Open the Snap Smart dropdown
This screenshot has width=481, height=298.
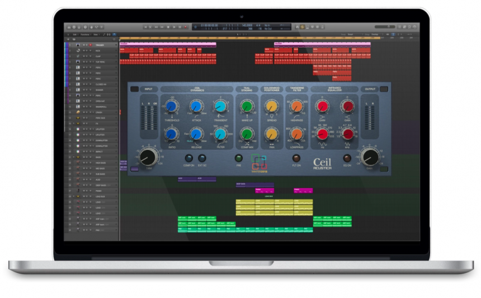[355, 34]
